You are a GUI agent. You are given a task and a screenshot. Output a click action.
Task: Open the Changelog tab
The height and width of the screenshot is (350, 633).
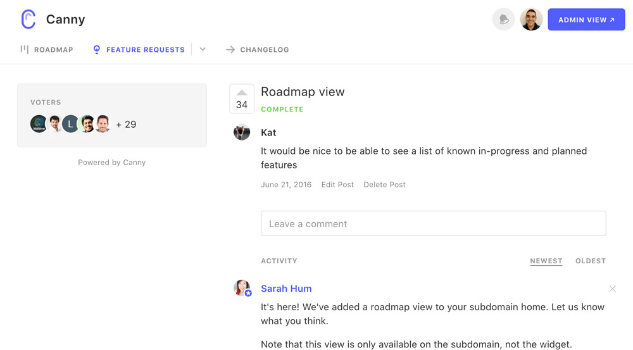258,49
